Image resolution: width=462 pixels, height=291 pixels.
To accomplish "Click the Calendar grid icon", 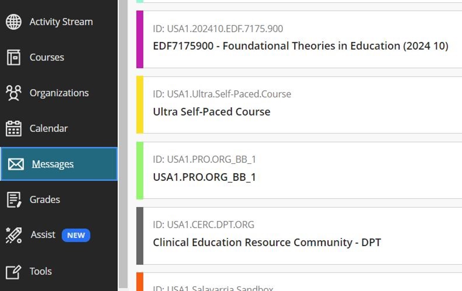I will (13, 128).
